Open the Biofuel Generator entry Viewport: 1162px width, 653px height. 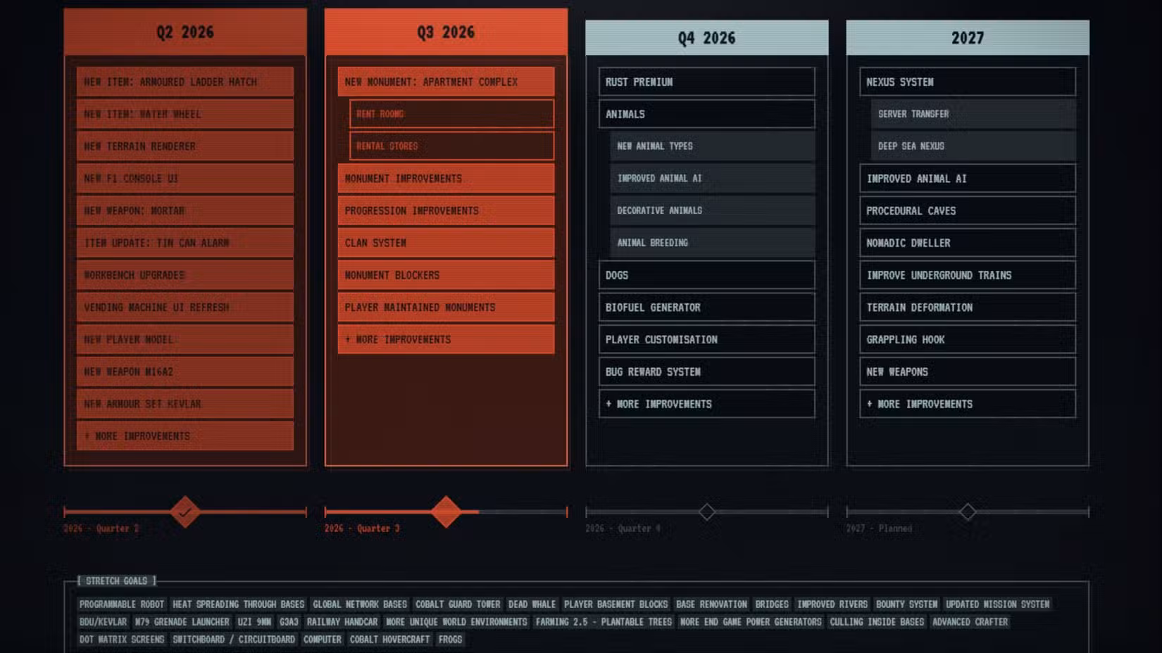click(x=707, y=308)
